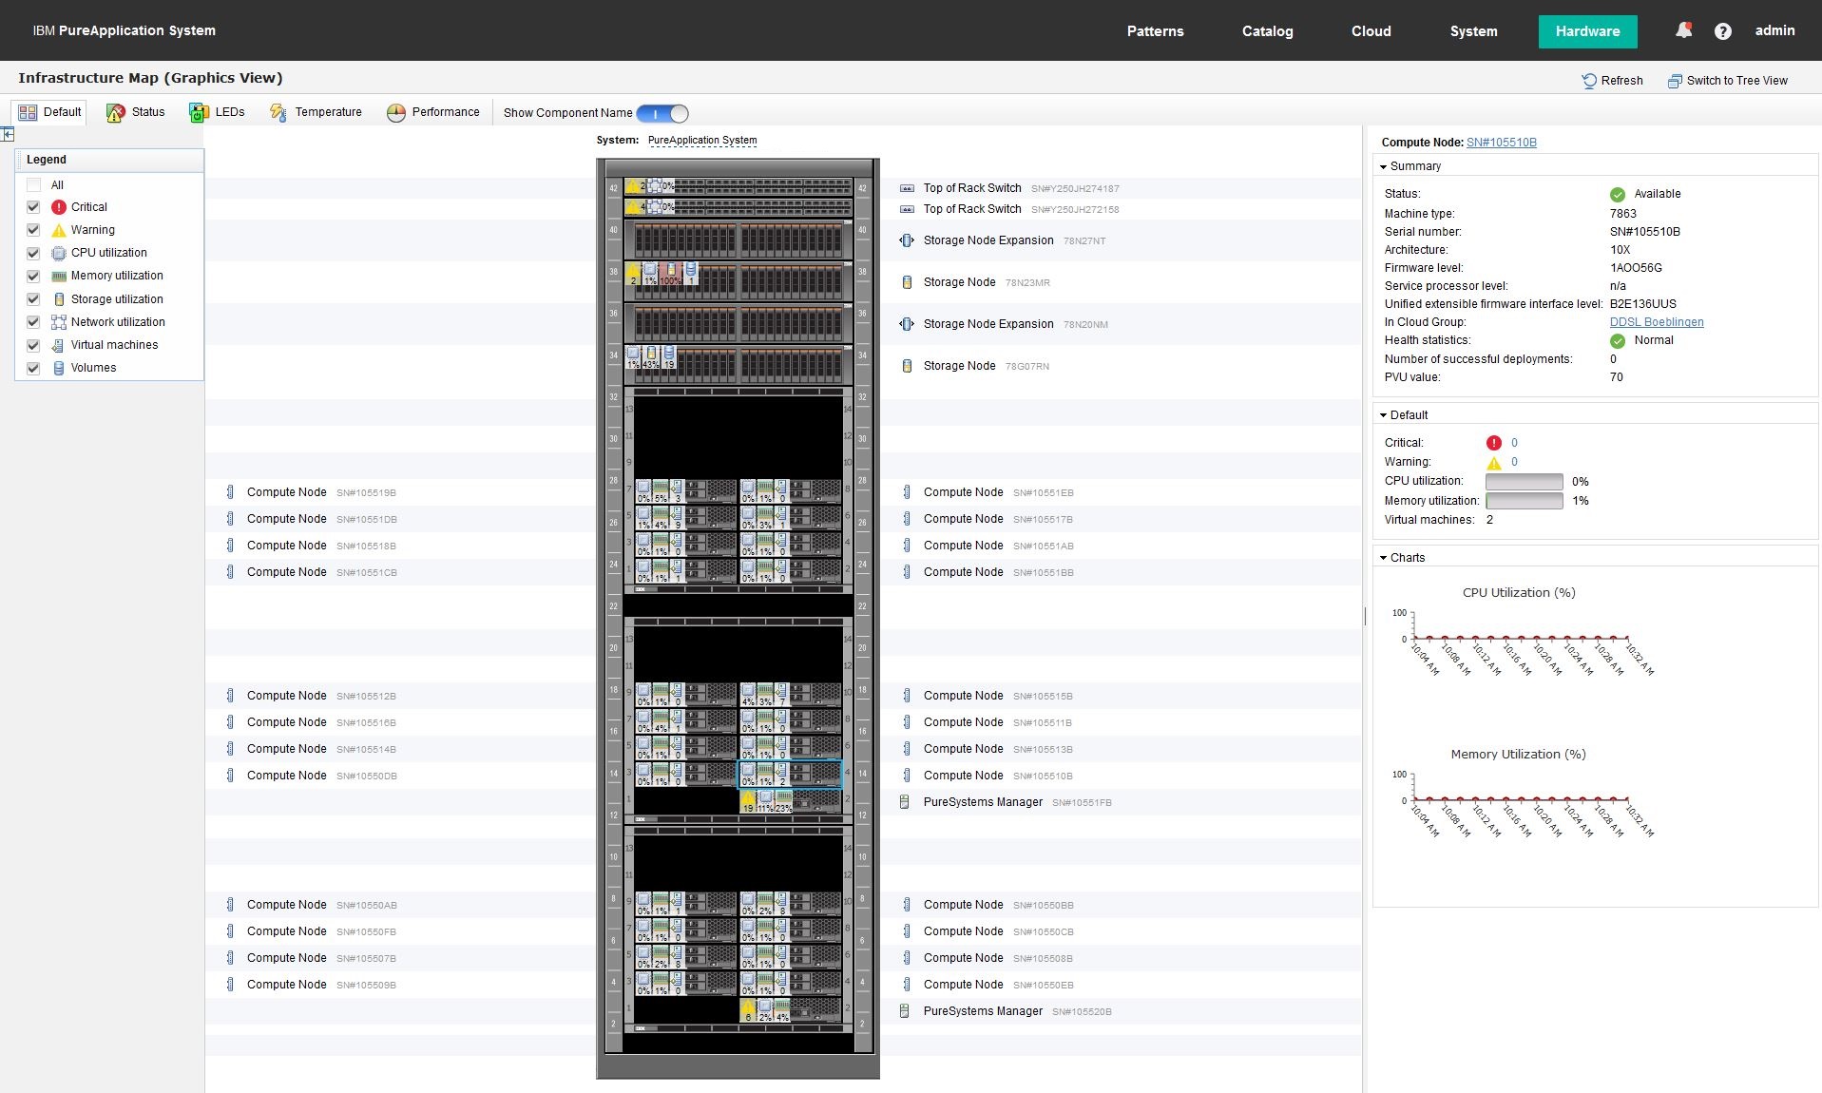Select the Default view icon
The image size is (1822, 1093).
29,111
